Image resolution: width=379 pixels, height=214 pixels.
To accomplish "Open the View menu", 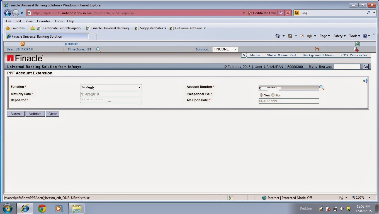I will 29,21.
